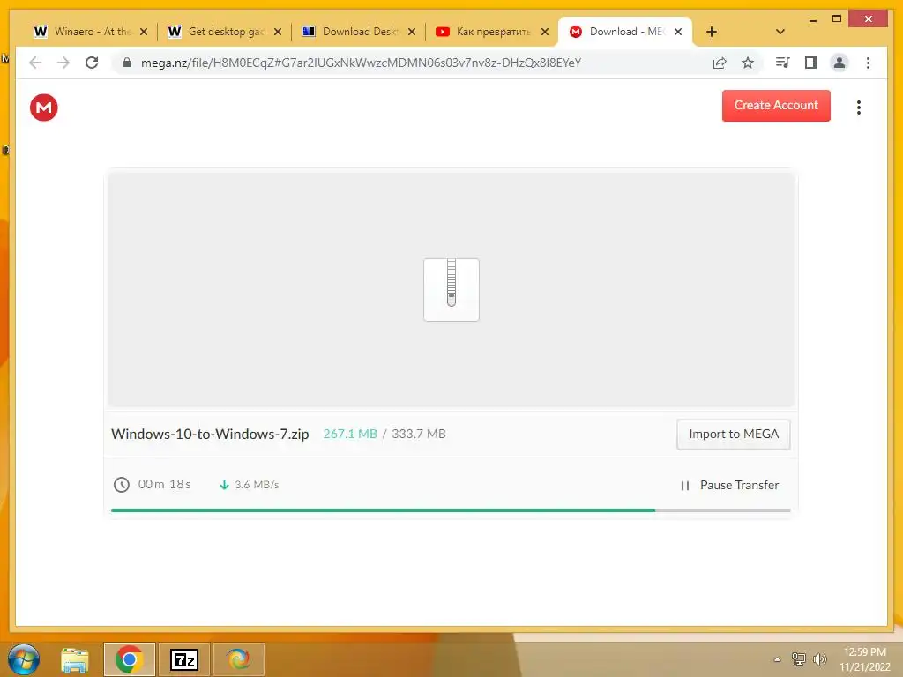The width and height of the screenshot is (903, 677).
Task: Click the MEGA logo icon
Action: pyautogui.click(x=44, y=107)
